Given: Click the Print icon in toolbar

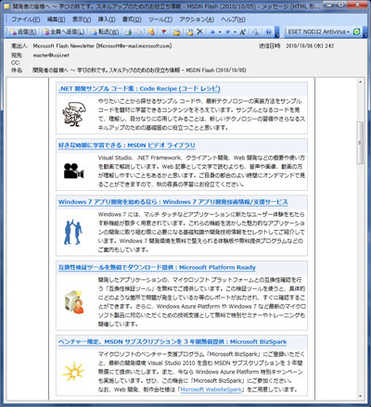Looking at the screenshot, I should click(128, 32).
